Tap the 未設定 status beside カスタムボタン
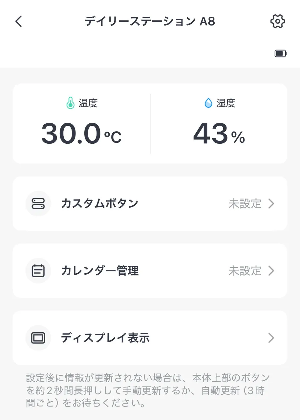This screenshot has width=300, height=420. (245, 204)
